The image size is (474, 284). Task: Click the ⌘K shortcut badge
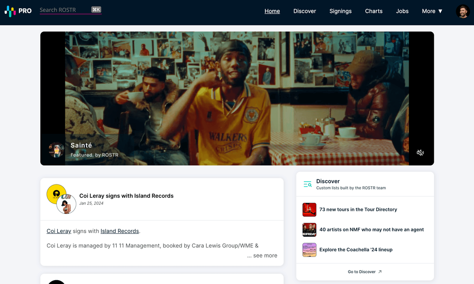tap(96, 9)
